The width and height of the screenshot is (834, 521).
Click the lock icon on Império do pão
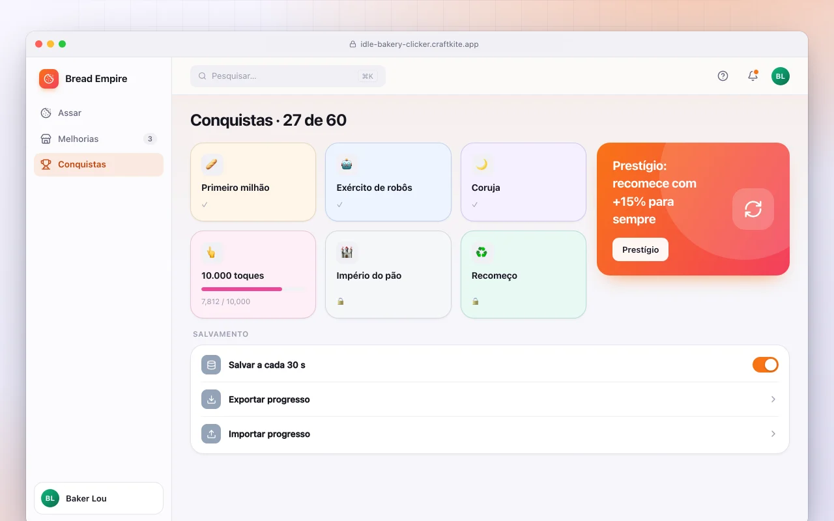tap(340, 302)
